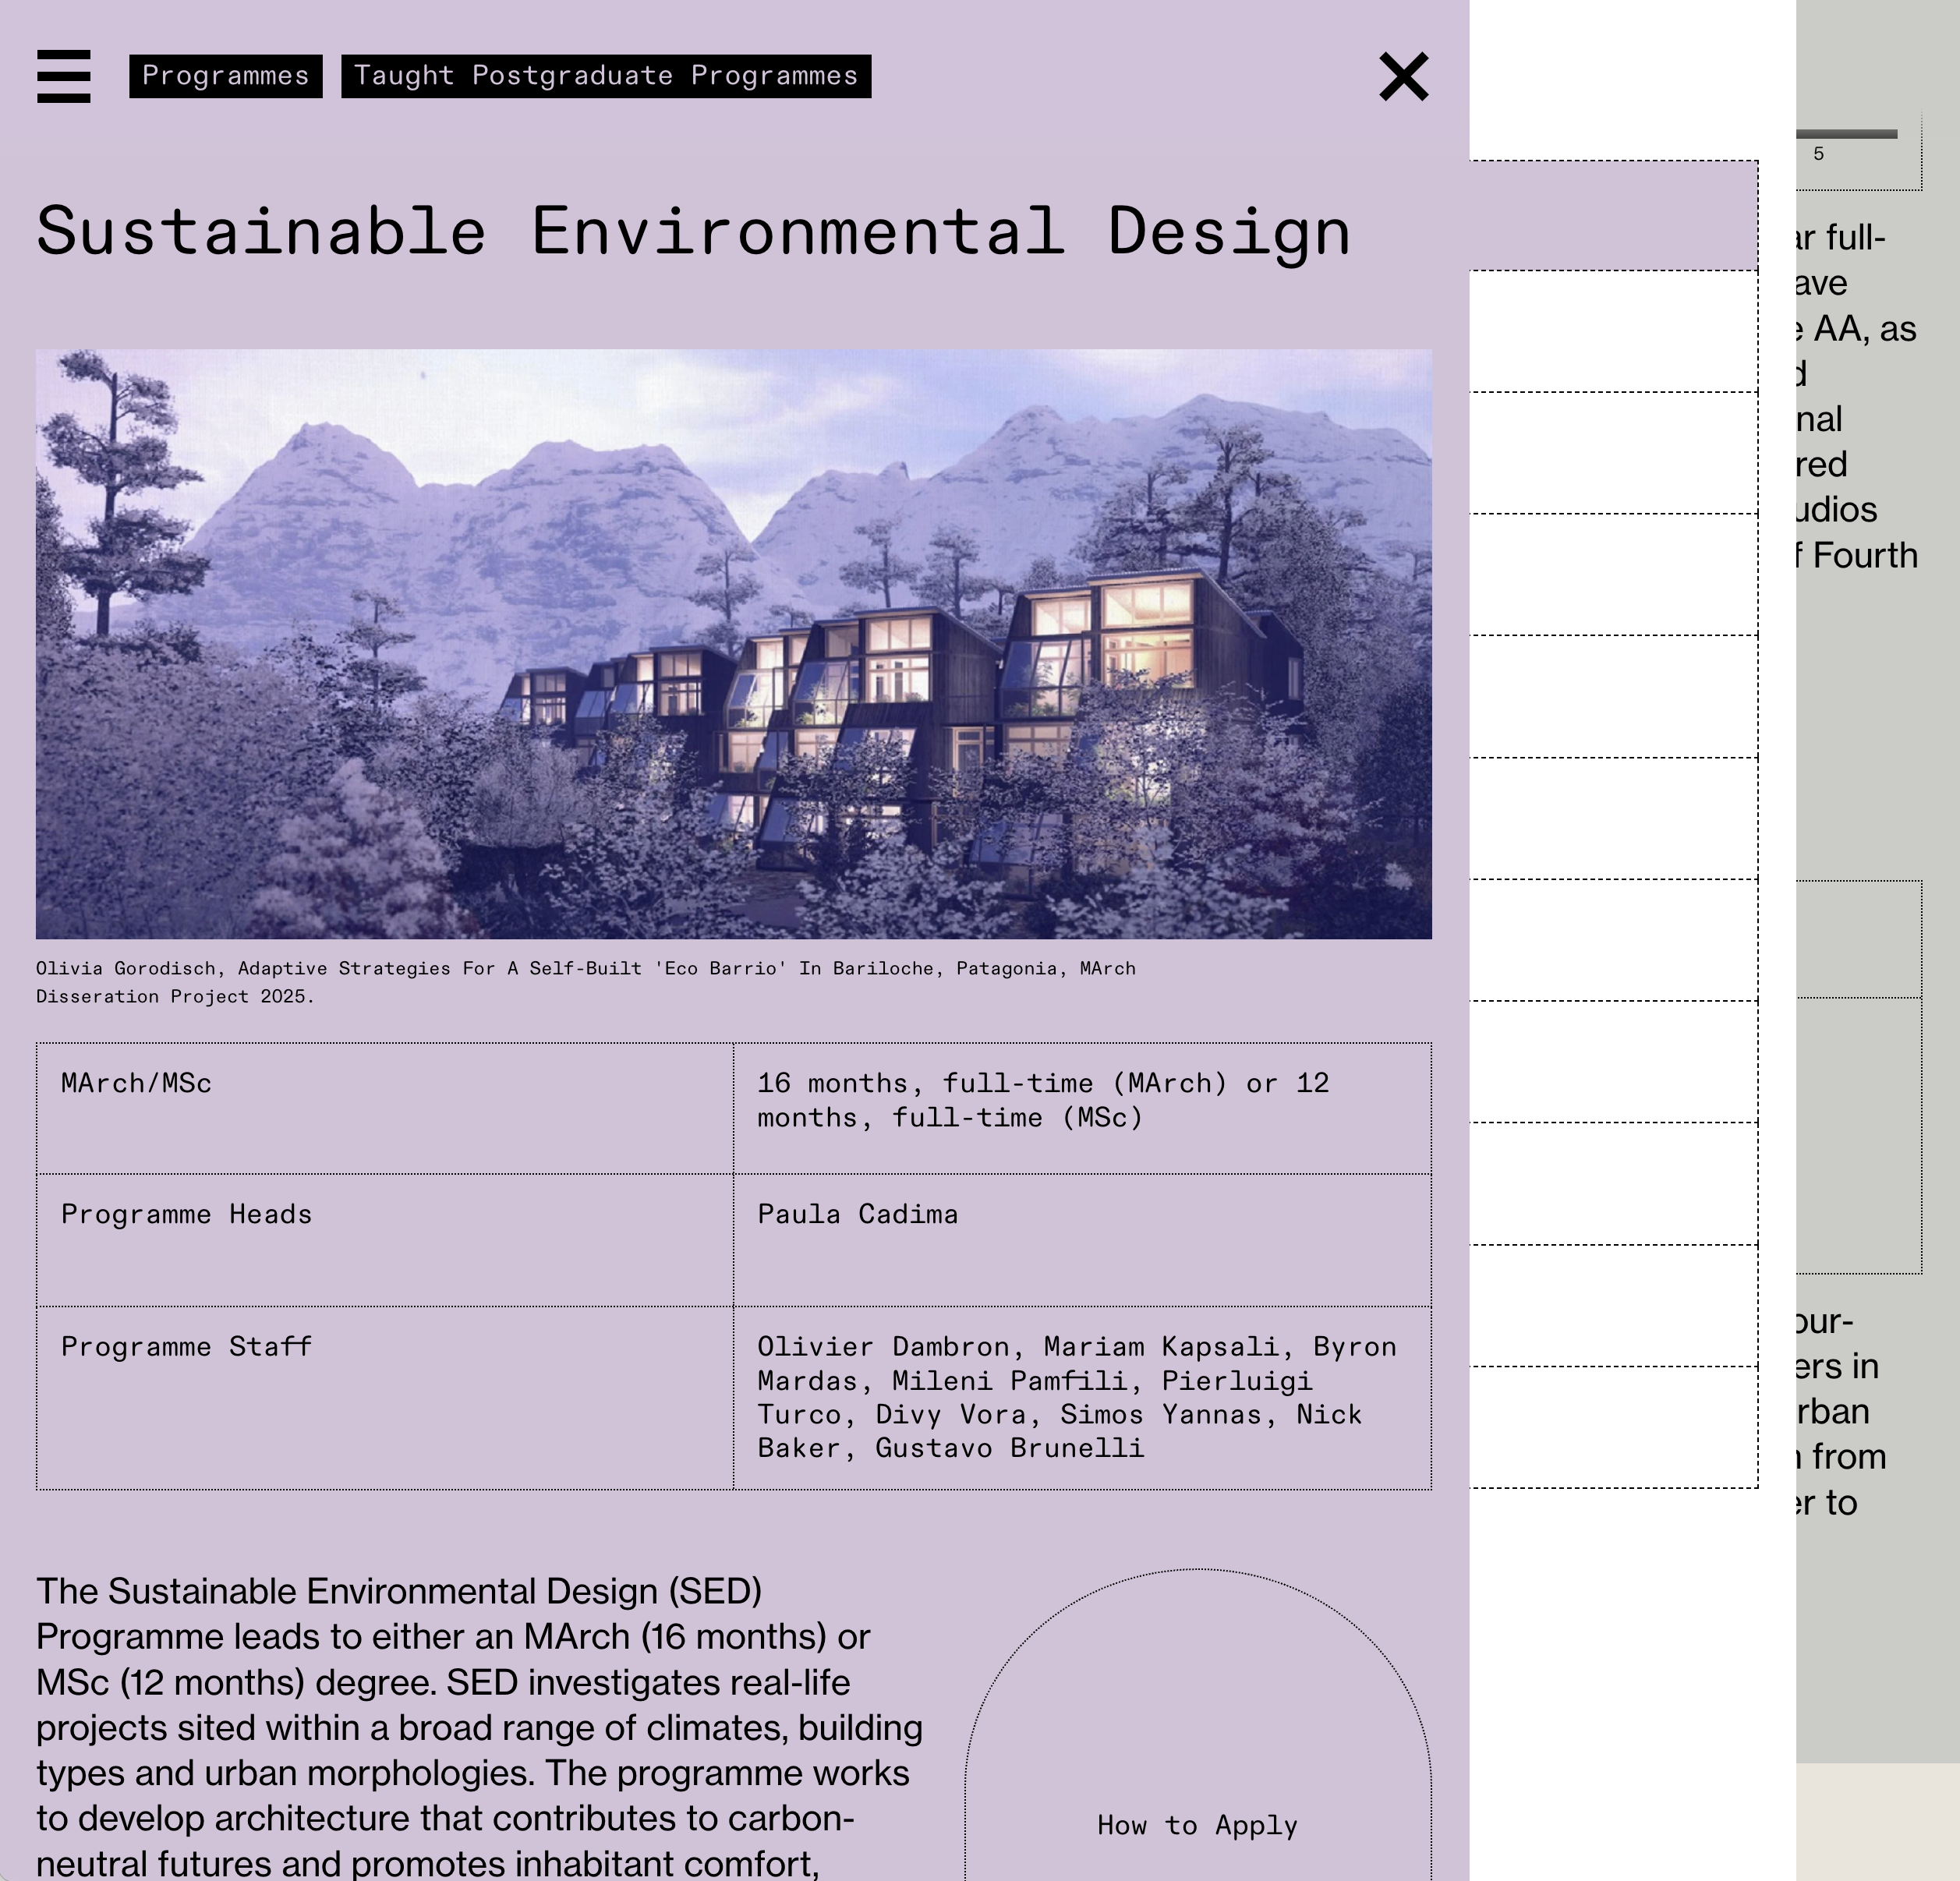Open the Eco Barrio project image
Viewport: 1960px width, 1881px height.
tap(734, 644)
